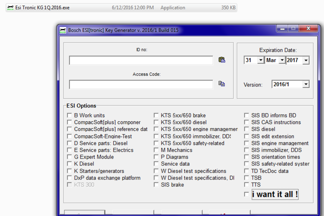Check E Service parts: Electrics
Viewport: 324px width, 216px height.
click(69, 150)
